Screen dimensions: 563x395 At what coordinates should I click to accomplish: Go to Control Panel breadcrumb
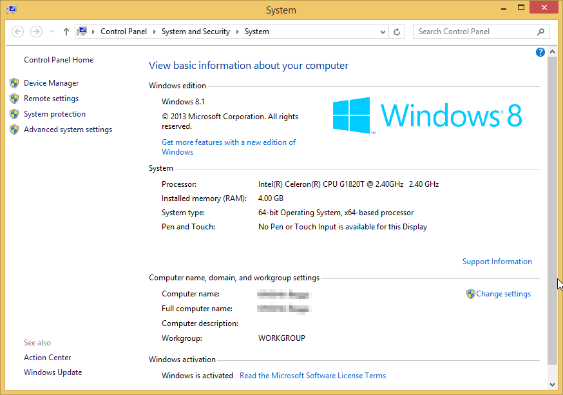(x=124, y=32)
